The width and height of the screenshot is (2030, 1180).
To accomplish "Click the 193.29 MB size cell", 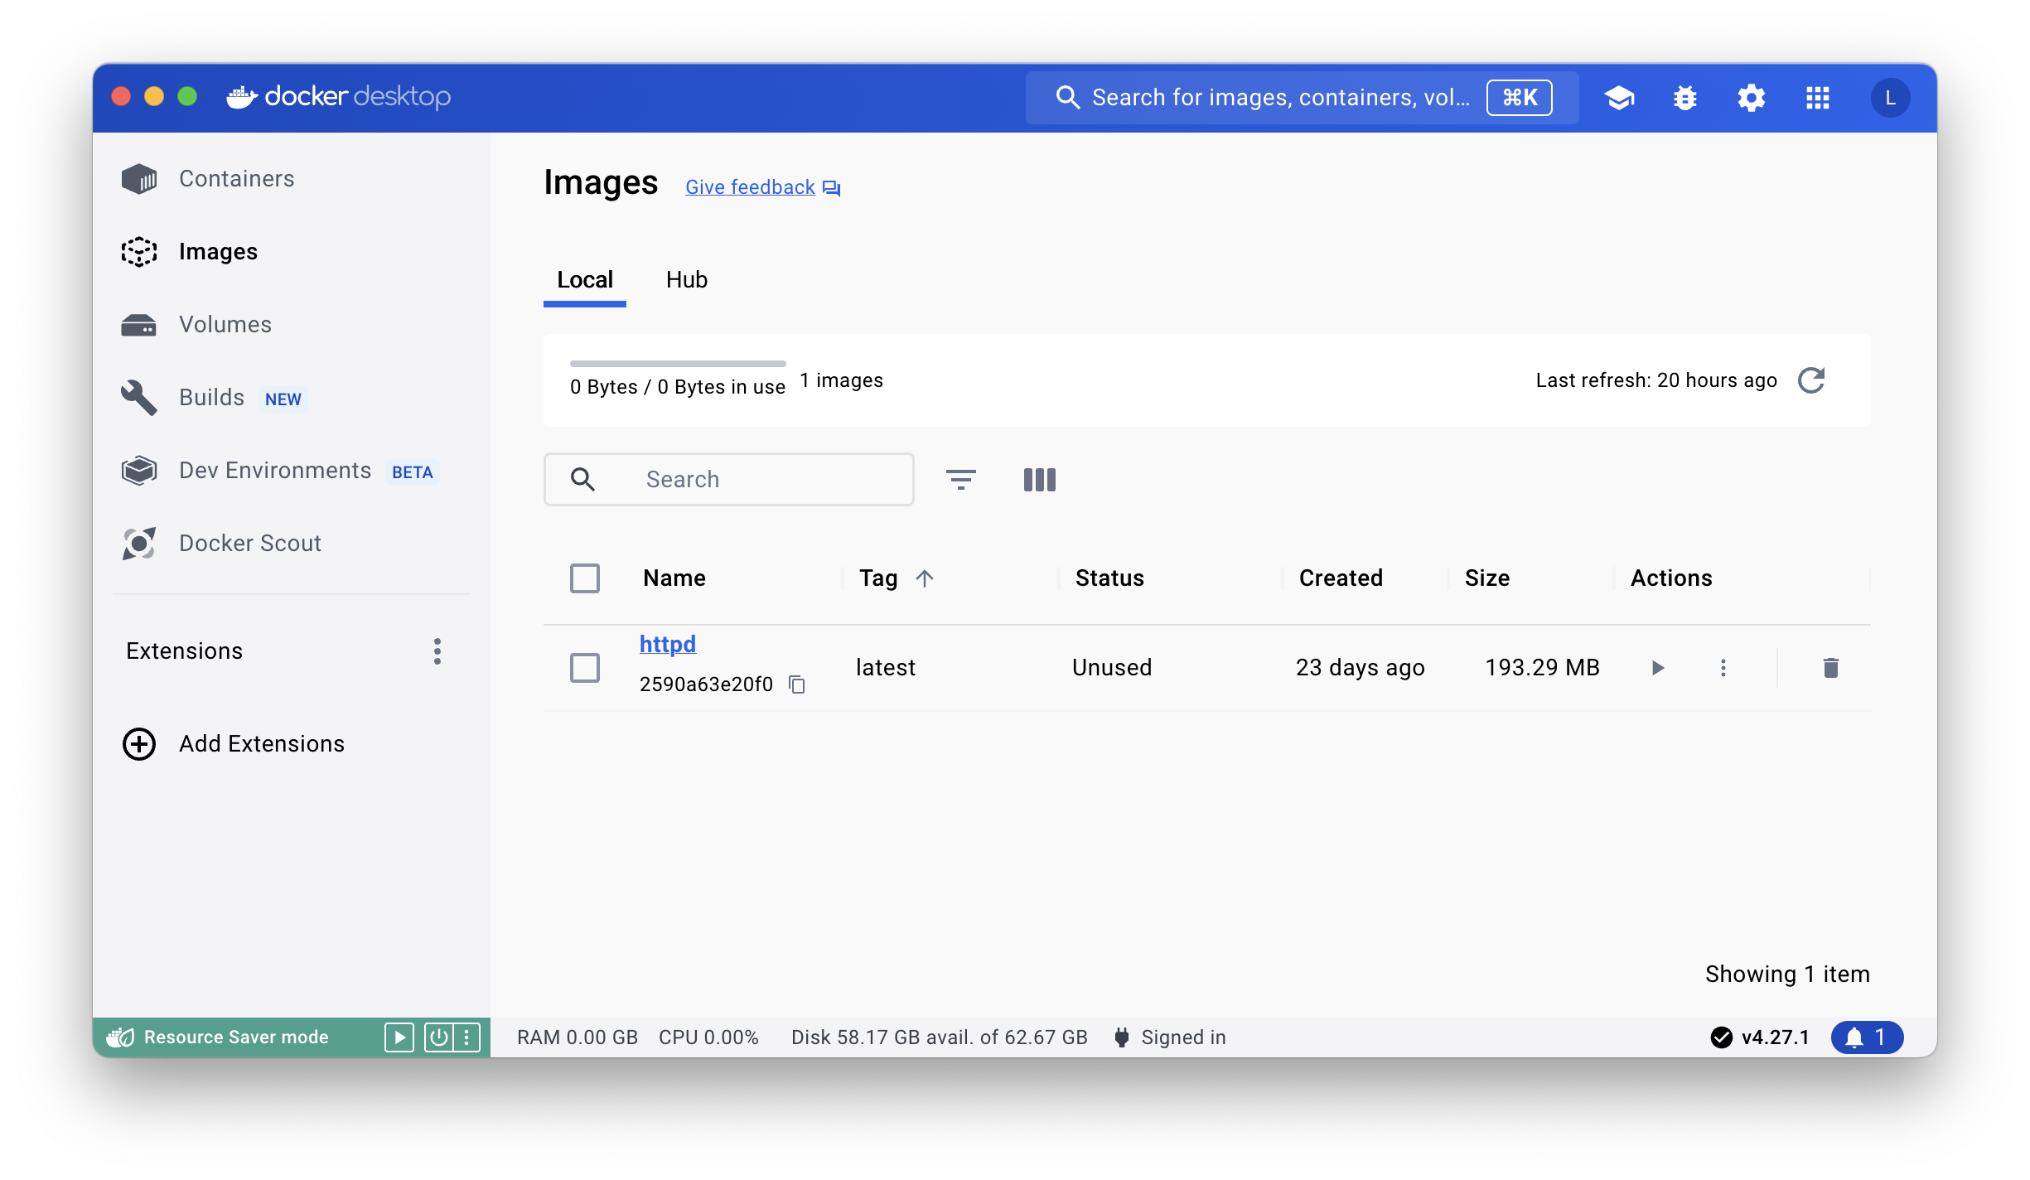I will pos(1542,668).
